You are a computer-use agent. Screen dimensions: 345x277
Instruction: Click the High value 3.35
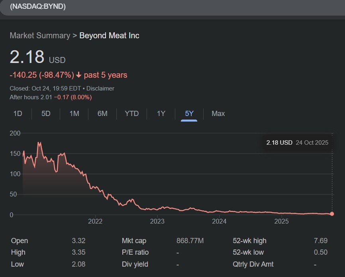coord(78,252)
